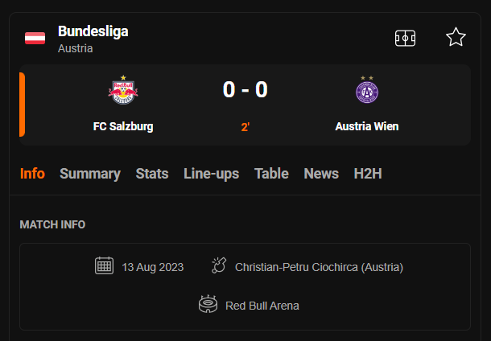Click the FC Salzburg club crest
Viewport: 491px width, 341px height.
(x=123, y=92)
